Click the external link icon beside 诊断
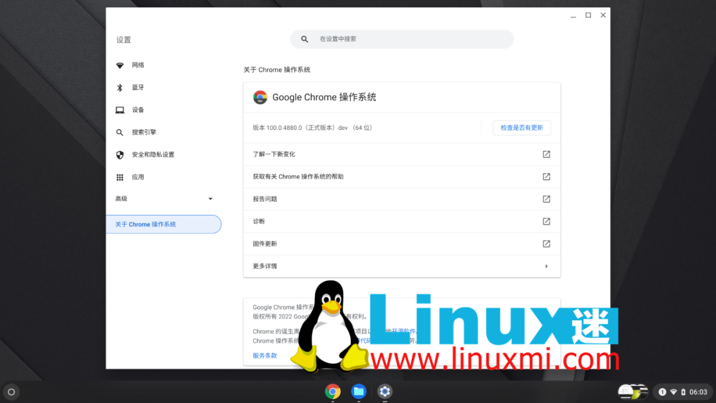The image size is (716, 403). click(x=546, y=221)
